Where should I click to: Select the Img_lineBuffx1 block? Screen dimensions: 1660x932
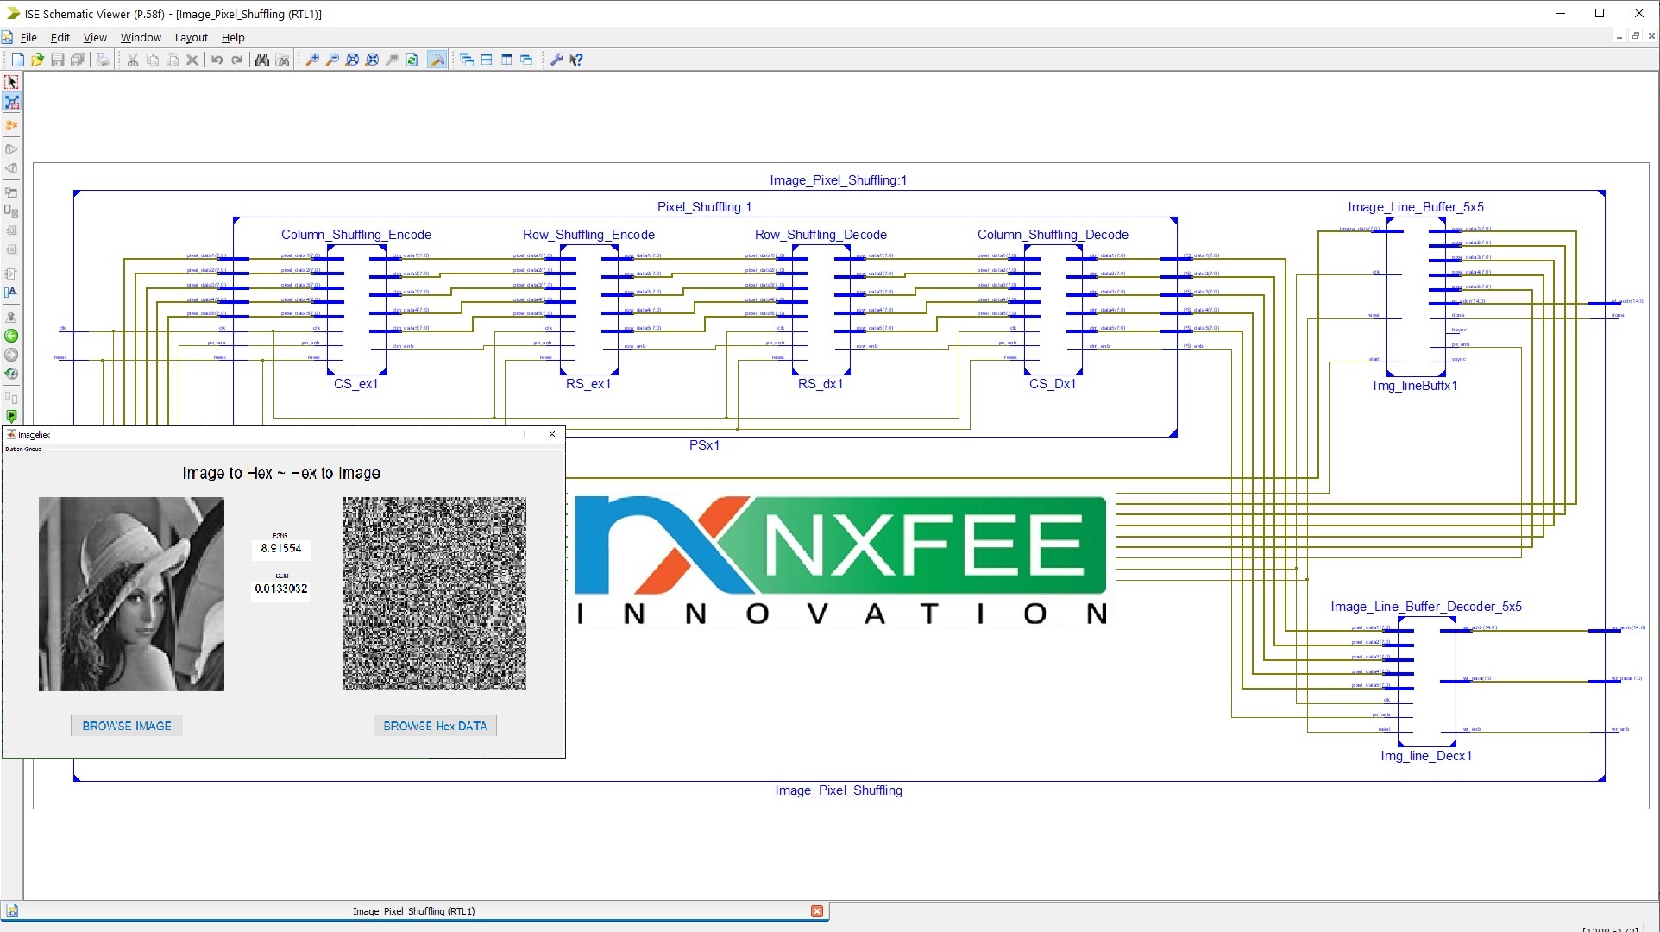[1416, 297]
